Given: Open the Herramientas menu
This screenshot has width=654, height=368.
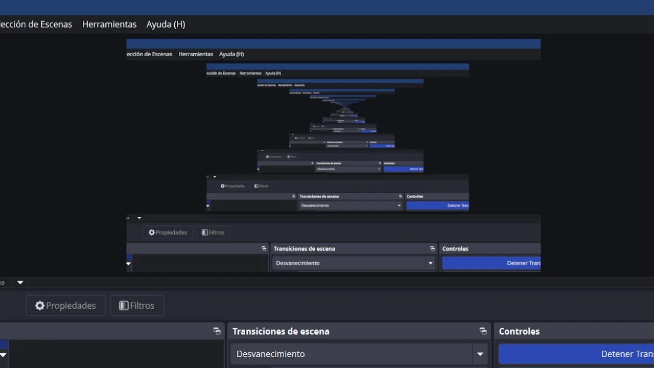Looking at the screenshot, I should (x=109, y=24).
